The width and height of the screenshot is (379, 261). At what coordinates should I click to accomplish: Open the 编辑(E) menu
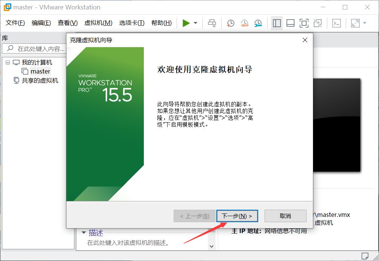pos(41,23)
